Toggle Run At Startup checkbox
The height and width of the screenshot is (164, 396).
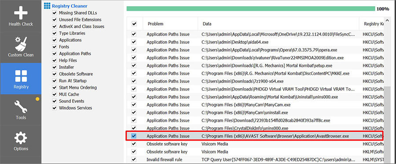[x=54, y=81]
